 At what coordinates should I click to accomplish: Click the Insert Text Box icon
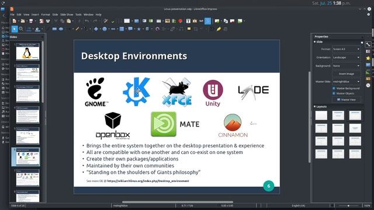pos(188,21)
